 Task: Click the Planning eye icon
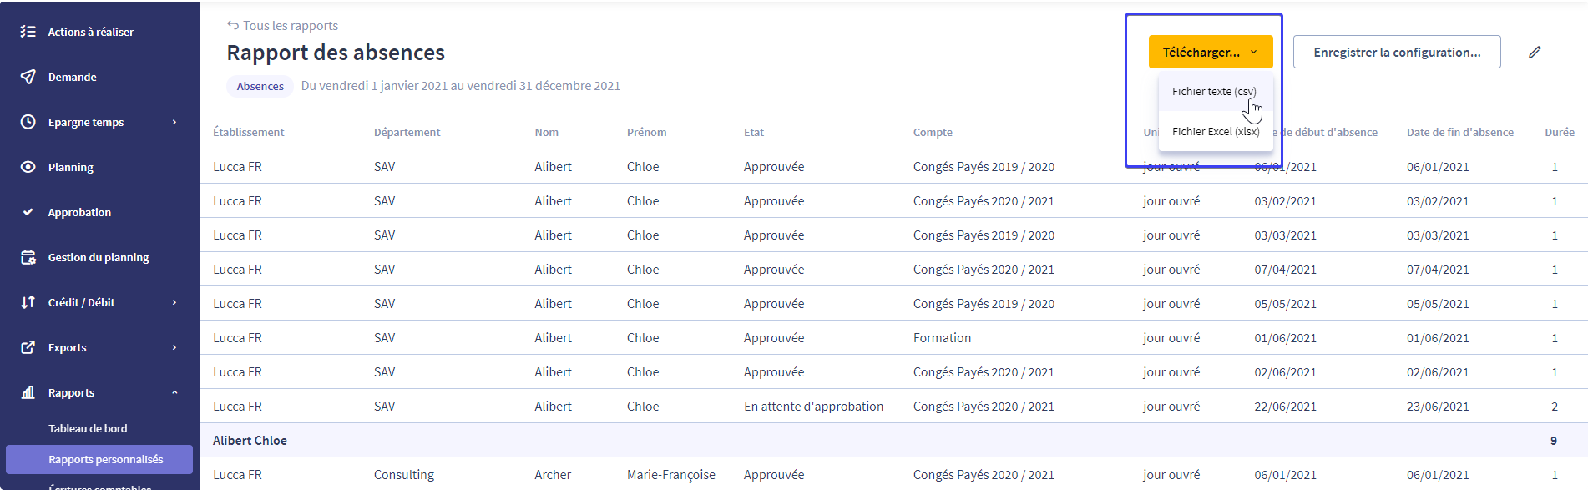coord(28,167)
